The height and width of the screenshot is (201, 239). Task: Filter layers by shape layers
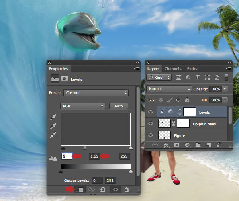point(207,78)
